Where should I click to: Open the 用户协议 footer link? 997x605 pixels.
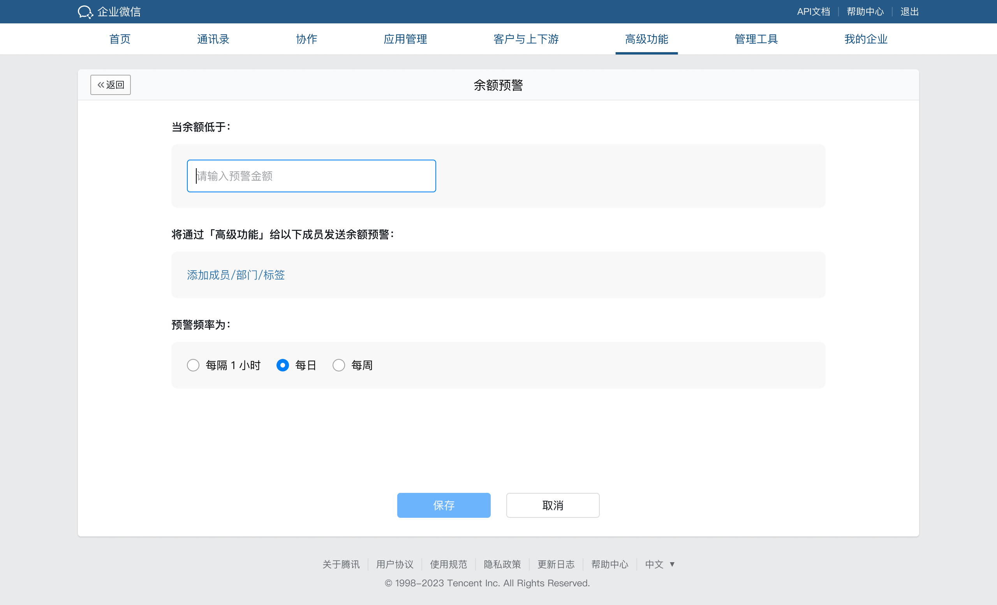coord(395,564)
